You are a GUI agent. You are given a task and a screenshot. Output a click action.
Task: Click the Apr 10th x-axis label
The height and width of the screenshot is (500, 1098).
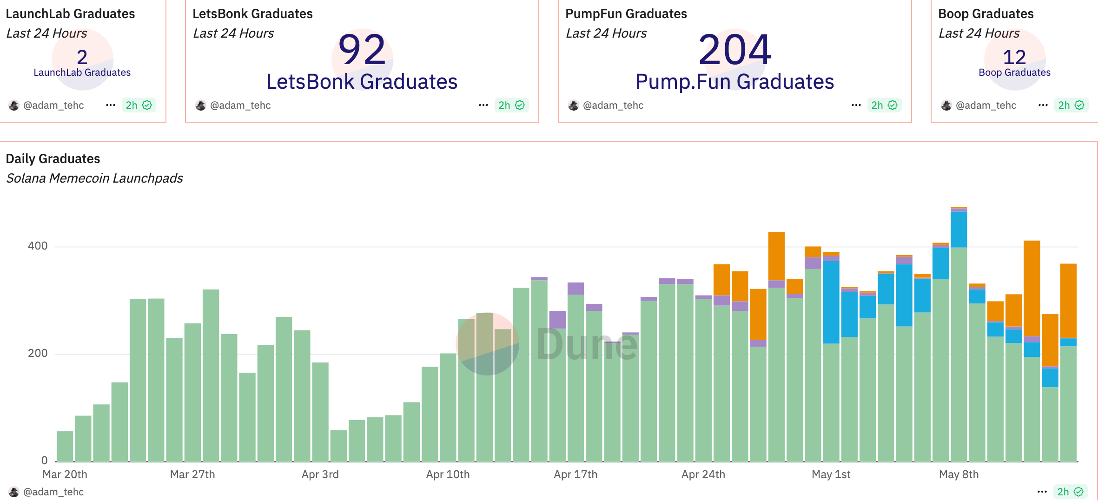pos(448,474)
